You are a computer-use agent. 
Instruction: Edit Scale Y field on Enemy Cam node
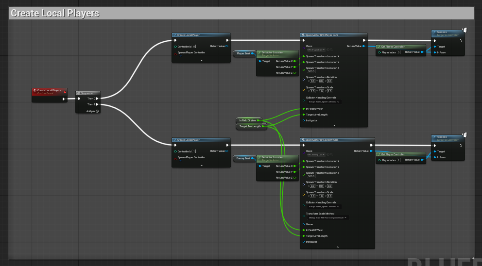click(321, 196)
